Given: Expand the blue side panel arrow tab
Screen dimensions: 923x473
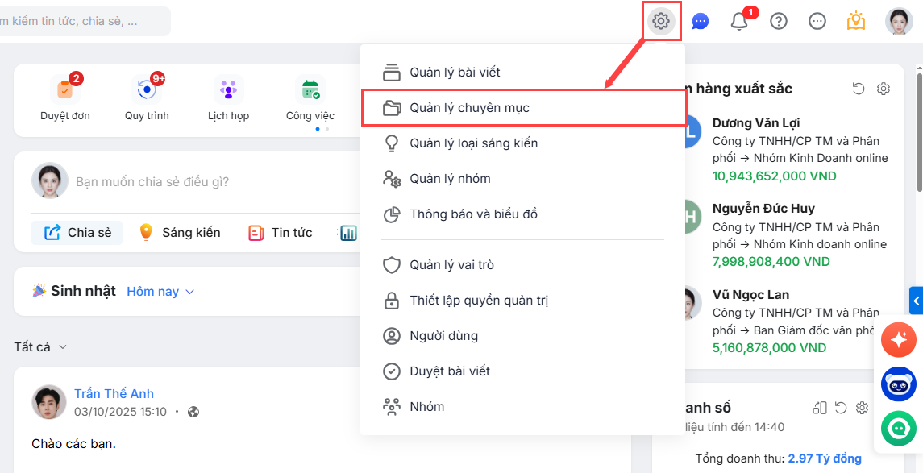Looking at the screenshot, I should pyautogui.click(x=916, y=301).
